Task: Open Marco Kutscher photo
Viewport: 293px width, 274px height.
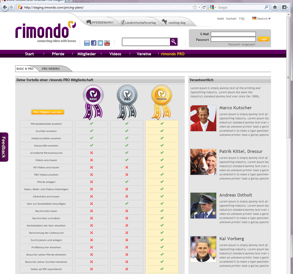Action: [x=203, y=118]
